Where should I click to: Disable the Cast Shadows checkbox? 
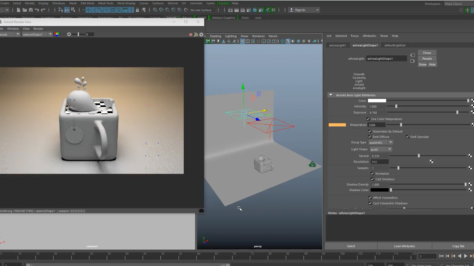[x=372, y=179]
